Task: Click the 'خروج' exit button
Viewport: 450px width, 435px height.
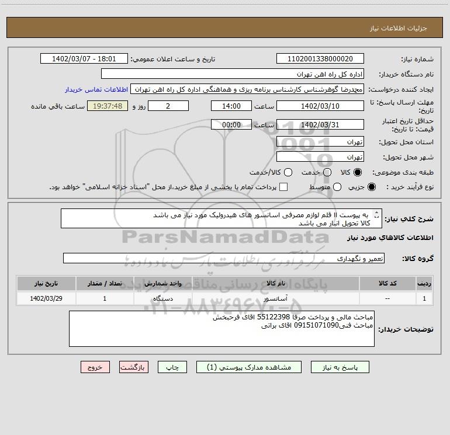Action: (x=95, y=367)
